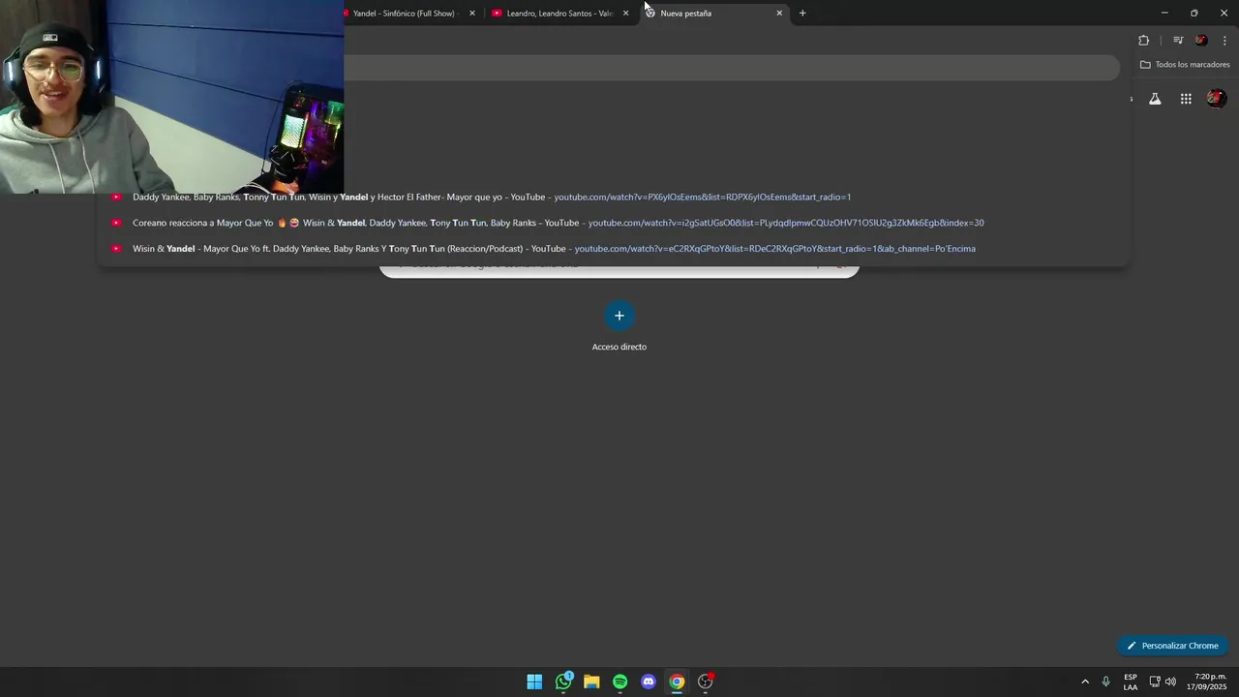Open File Explorer from the taskbar
The width and height of the screenshot is (1239, 697).
coord(591,682)
